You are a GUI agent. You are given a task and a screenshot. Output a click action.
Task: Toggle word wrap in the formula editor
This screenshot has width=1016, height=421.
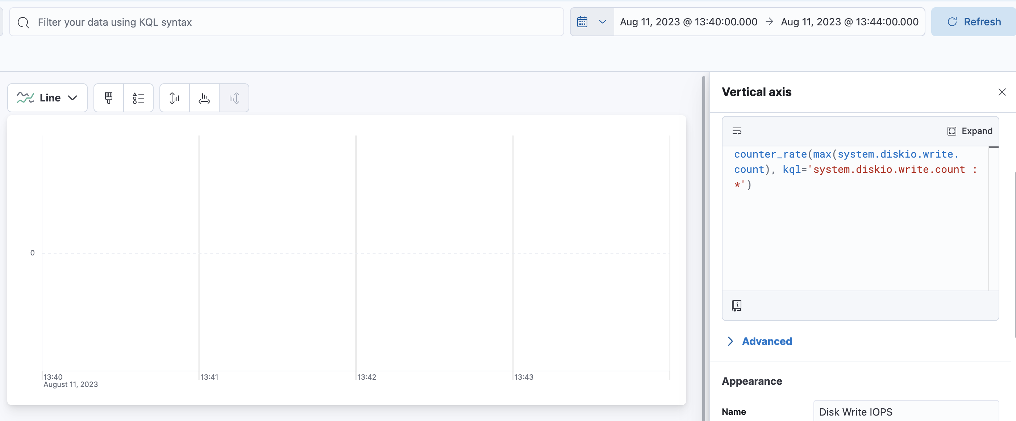tap(737, 130)
